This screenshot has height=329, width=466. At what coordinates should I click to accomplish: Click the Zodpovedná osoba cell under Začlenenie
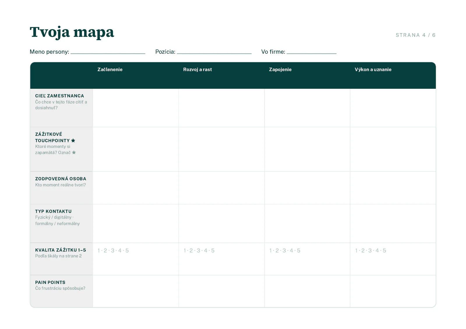point(136,188)
